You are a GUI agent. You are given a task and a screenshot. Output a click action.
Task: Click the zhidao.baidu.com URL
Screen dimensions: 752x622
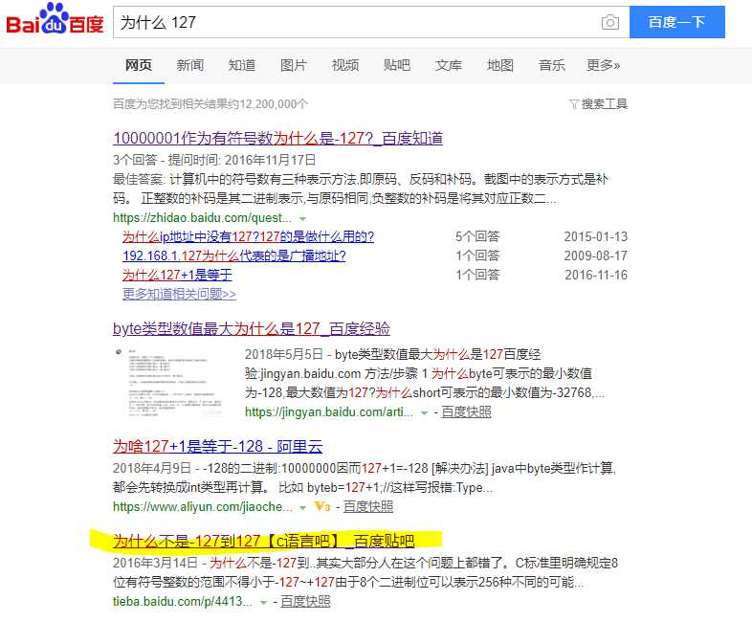(x=202, y=218)
